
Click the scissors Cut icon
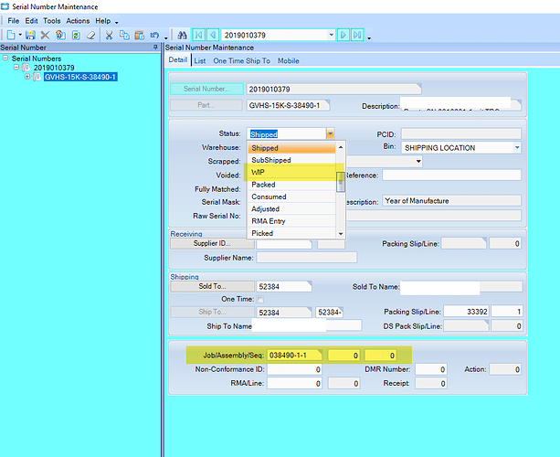[x=109, y=35]
